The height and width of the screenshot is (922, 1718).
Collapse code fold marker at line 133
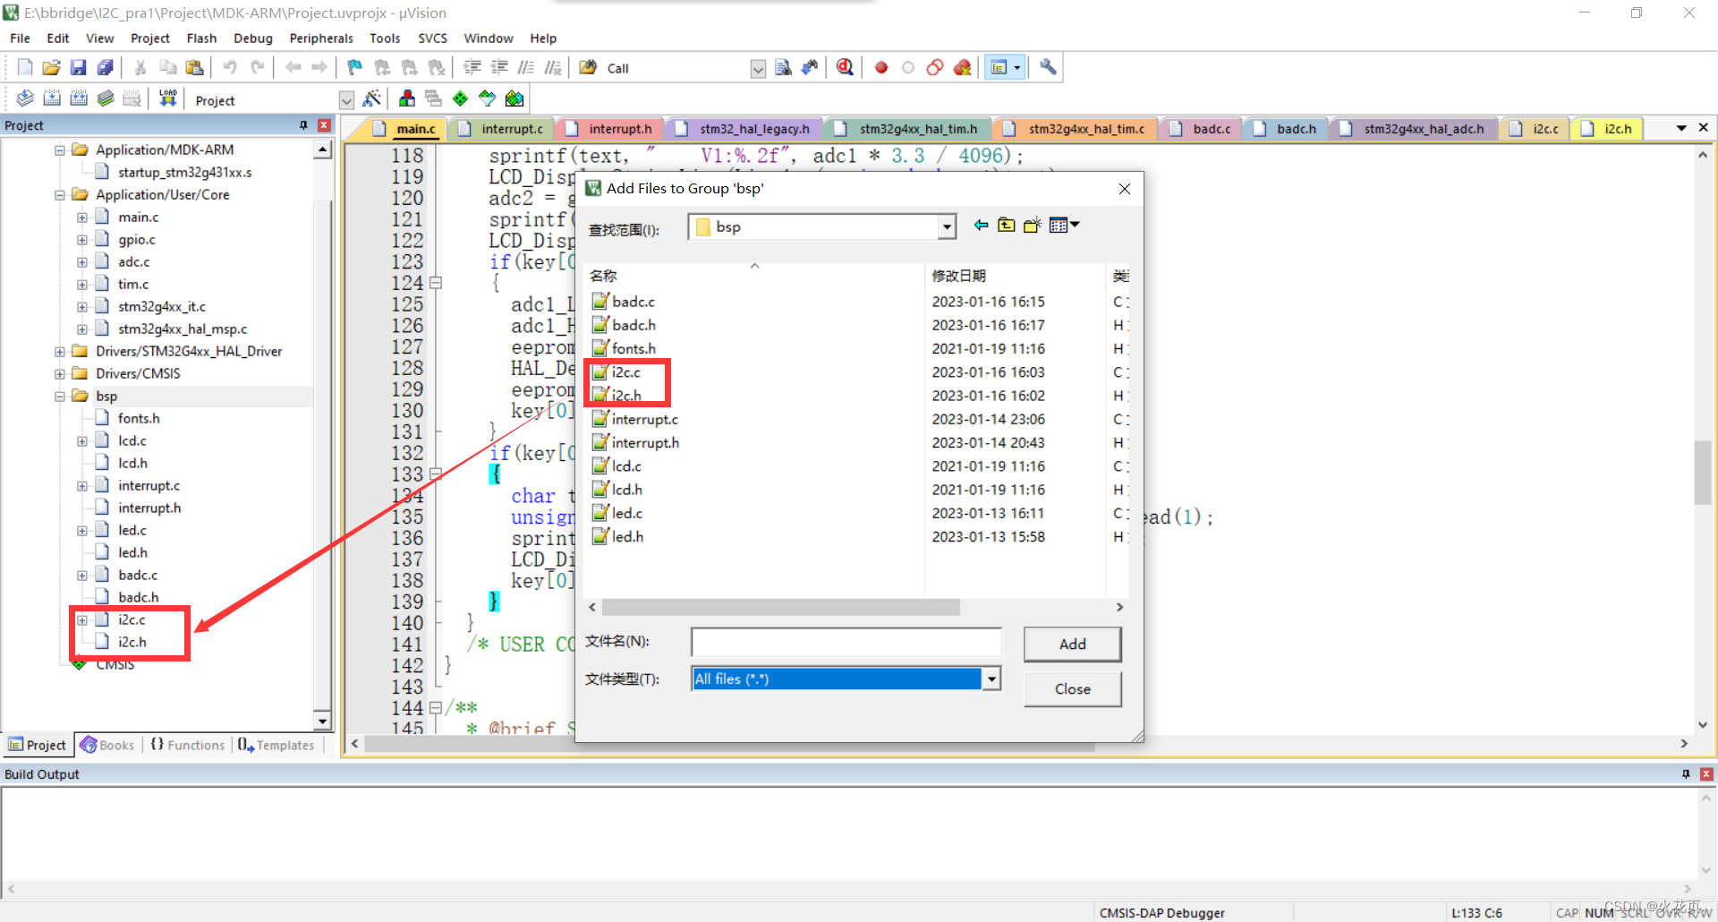pos(436,474)
